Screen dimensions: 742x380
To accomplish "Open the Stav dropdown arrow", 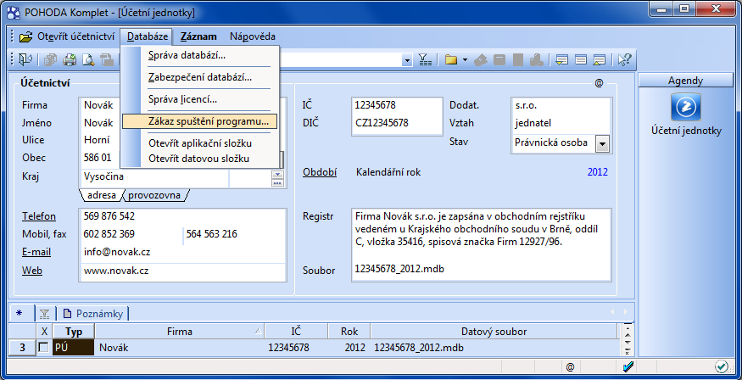I will point(602,143).
